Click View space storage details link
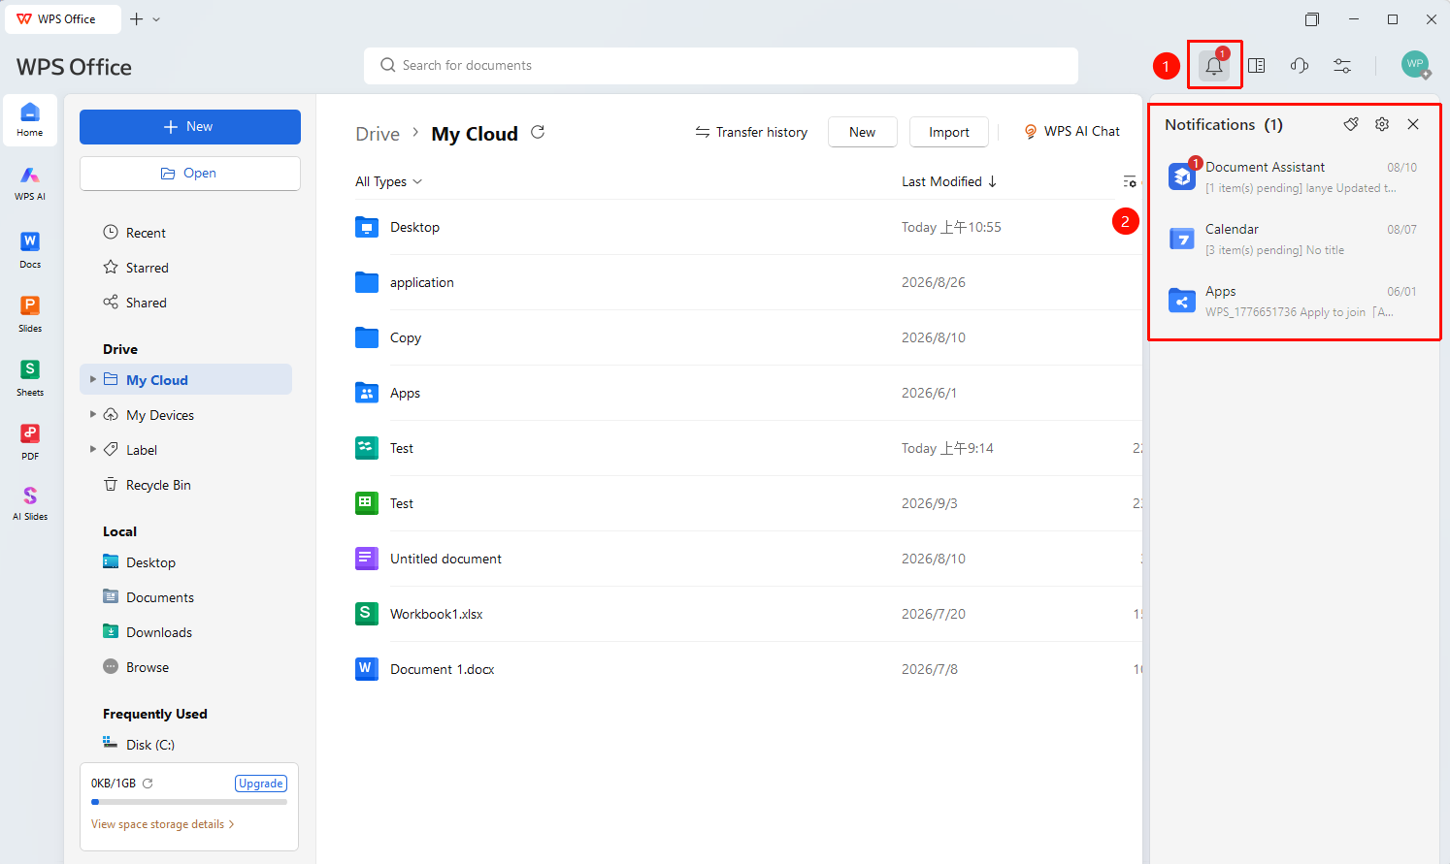 pyautogui.click(x=163, y=824)
